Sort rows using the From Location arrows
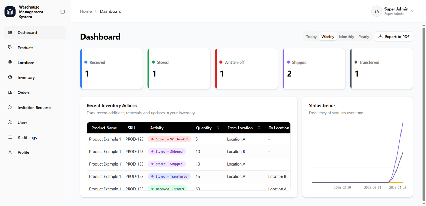Viewport: 426px width, 206px height. (x=259, y=128)
